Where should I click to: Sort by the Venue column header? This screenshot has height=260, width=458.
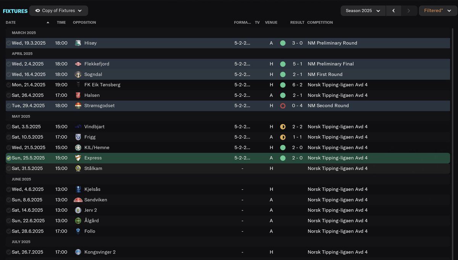coord(271,22)
